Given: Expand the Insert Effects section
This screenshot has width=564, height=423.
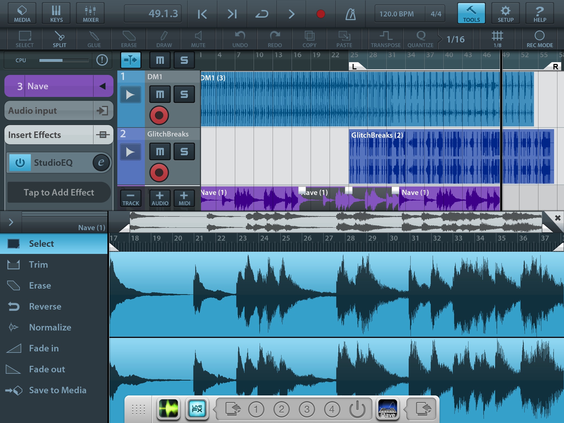Looking at the screenshot, I should click(59, 135).
